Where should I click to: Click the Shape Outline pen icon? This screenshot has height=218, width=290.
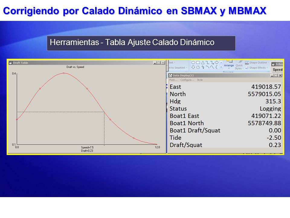click(247, 63)
